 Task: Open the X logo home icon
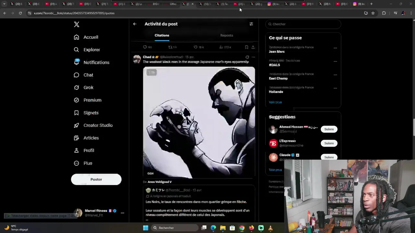click(x=77, y=25)
